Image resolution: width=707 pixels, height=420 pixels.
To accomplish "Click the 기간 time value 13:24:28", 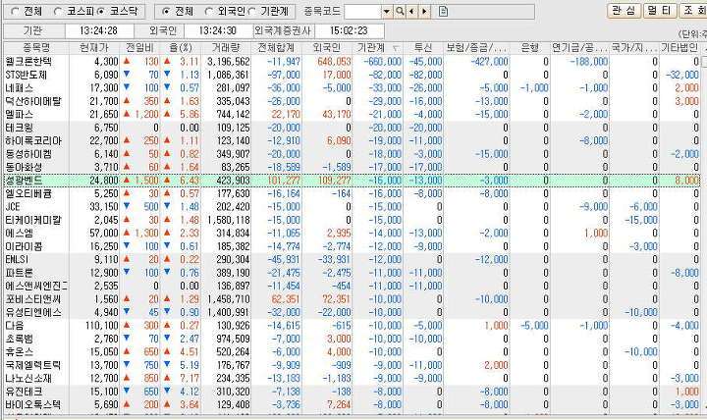I will pyautogui.click(x=99, y=30).
